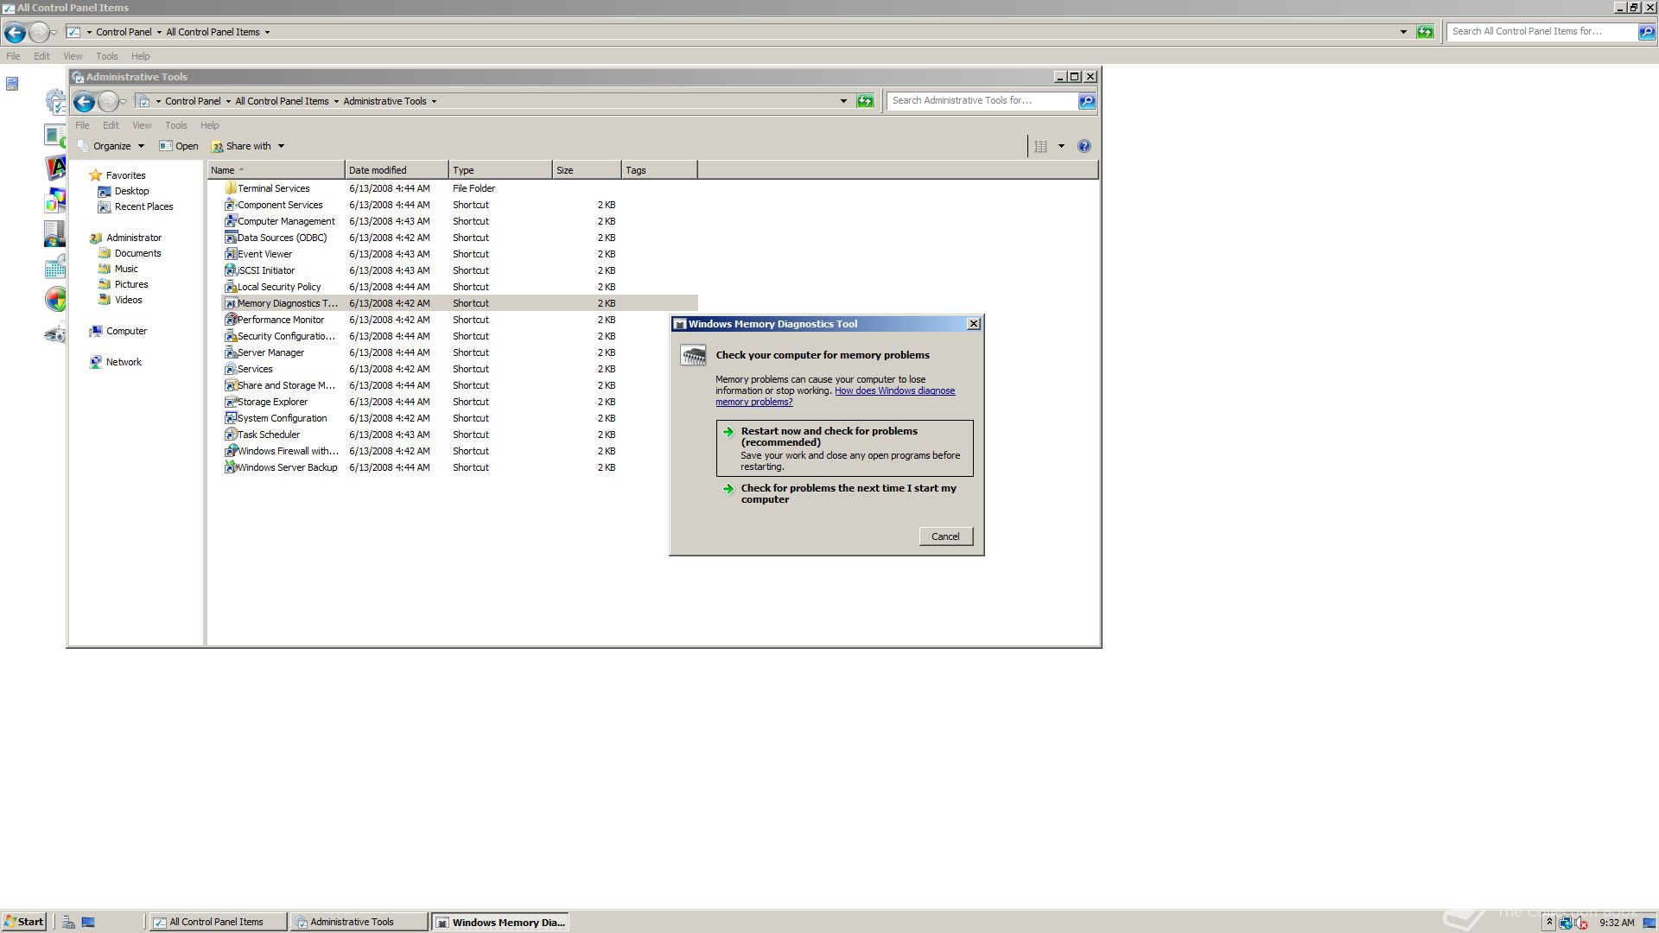This screenshot has height=933, width=1659.
Task: Click Cancel in Memory Diagnostics dialog
Action: click(945, 536)
